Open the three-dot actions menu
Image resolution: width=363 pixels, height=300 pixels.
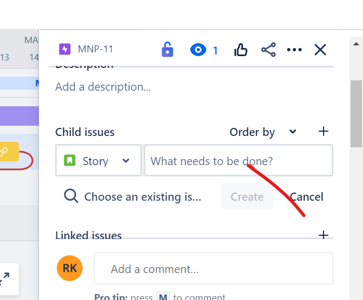pos(294,50)
